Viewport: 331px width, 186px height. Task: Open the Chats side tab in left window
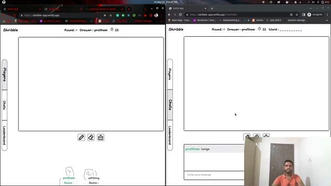pyautogui.click(x=5, y=105)
